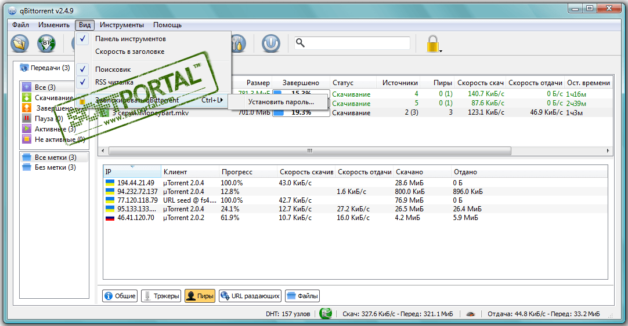The width and height of the screenshot is (628, 326).
Task: Click the blue power exit icon
Action: click(270, 44)
